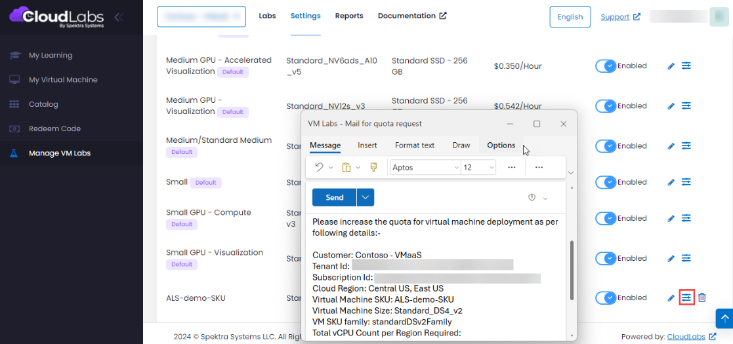
Task: Open quota settings for Medium GPU - Visualization
Action: tap(686, 106)
